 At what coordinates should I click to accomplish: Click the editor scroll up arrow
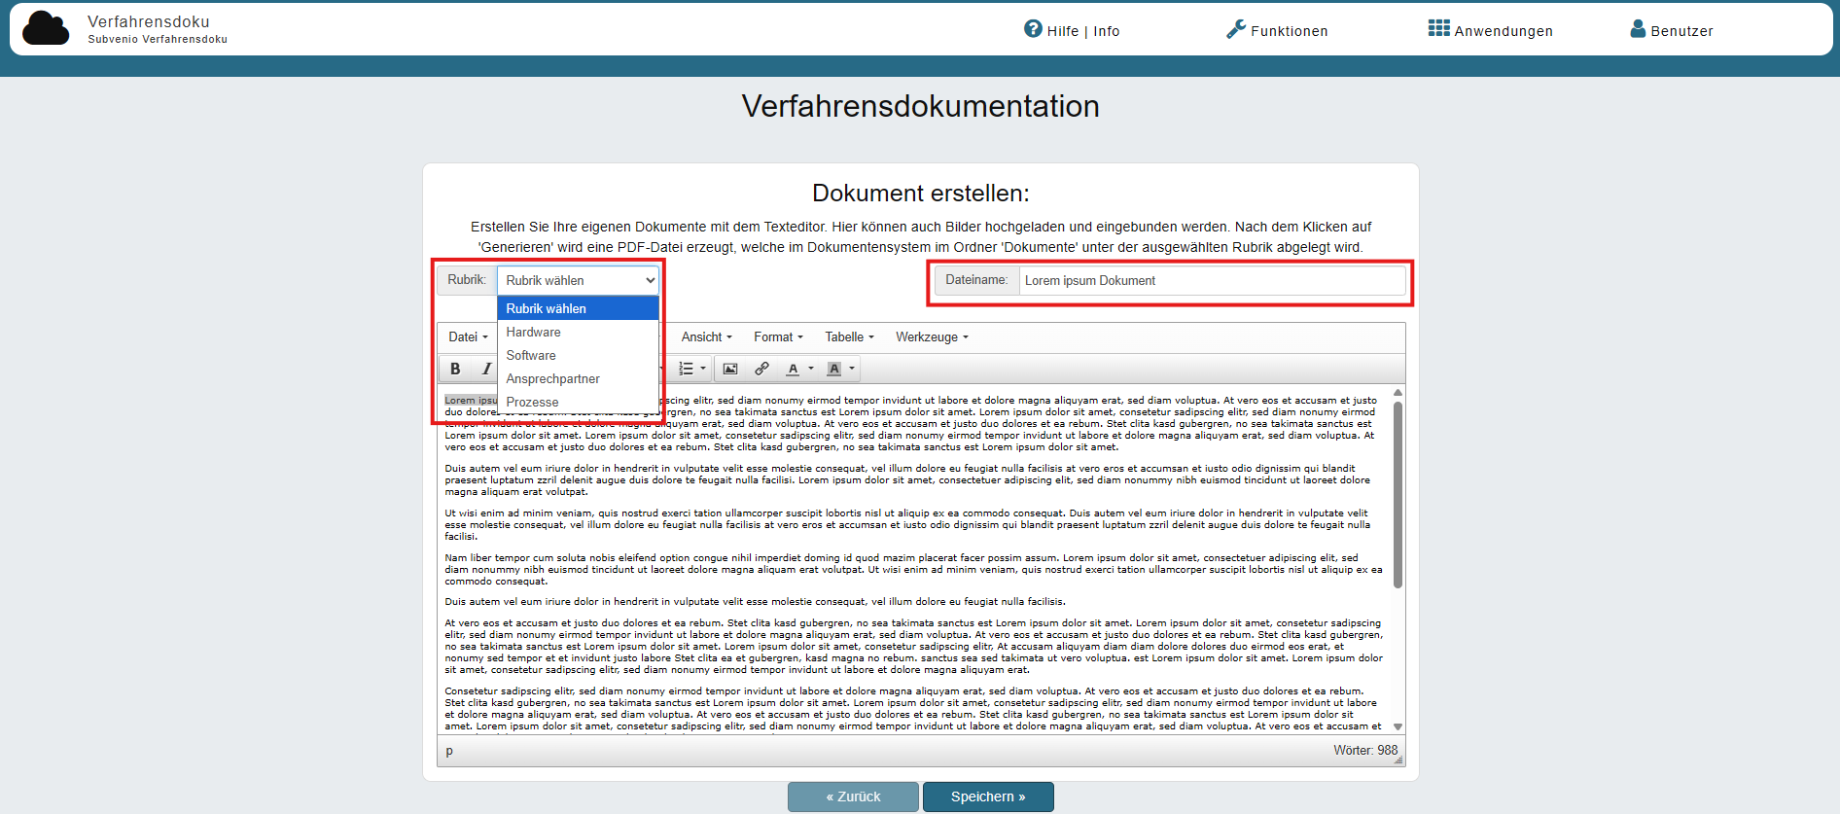click(1398, 393)
